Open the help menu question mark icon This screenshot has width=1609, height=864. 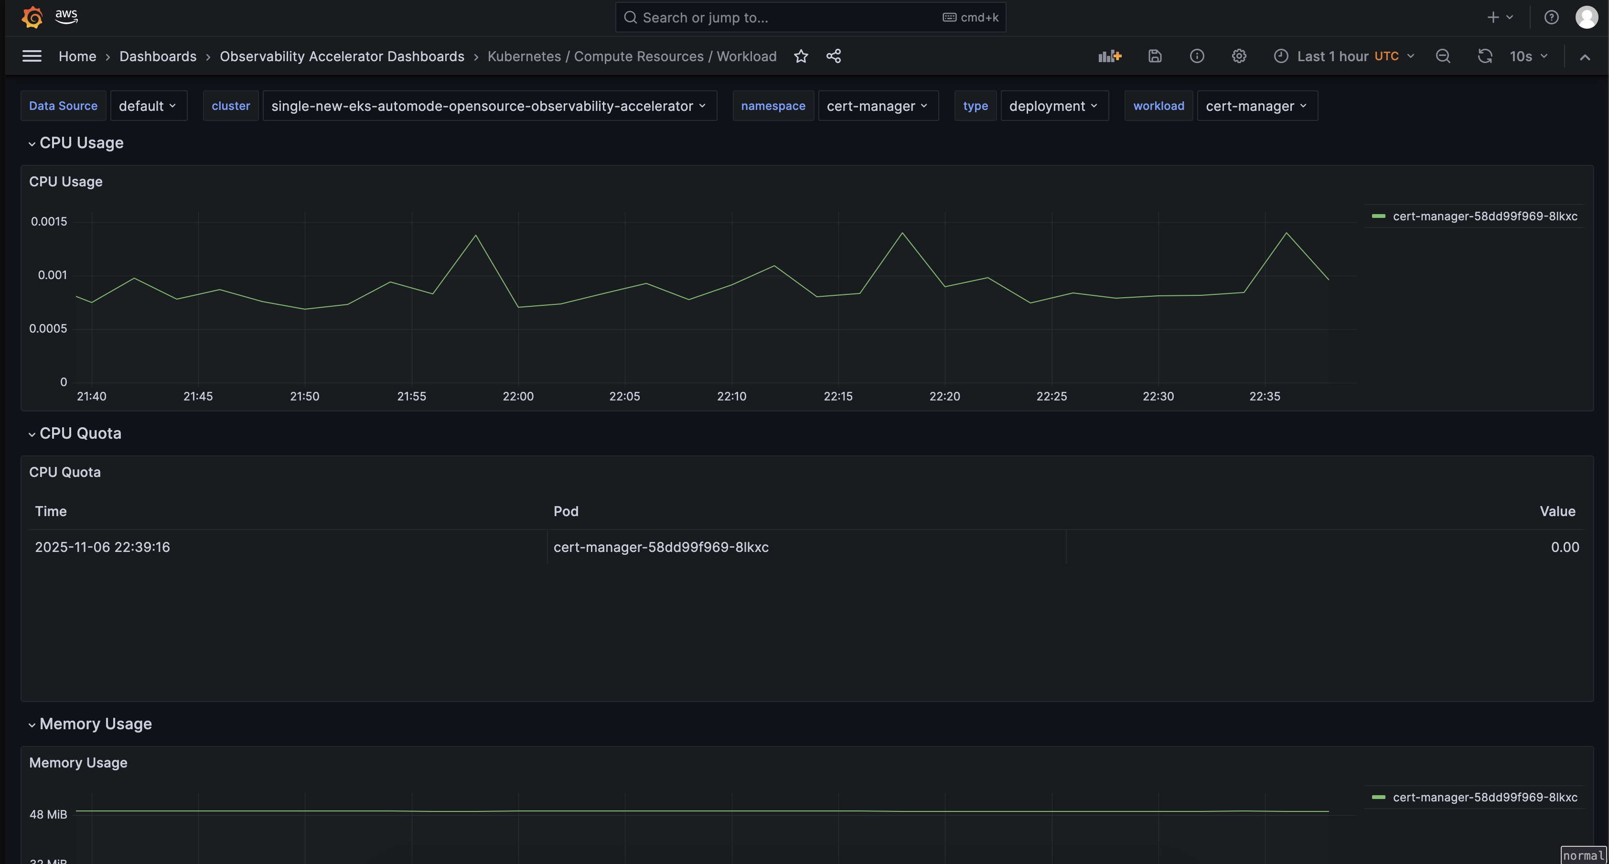pos(1552,17)
